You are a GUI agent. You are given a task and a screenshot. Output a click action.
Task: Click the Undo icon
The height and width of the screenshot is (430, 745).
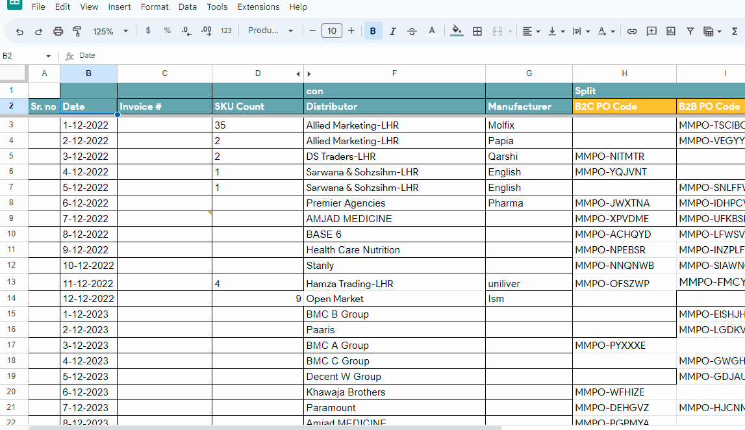(x=19, y=31)
